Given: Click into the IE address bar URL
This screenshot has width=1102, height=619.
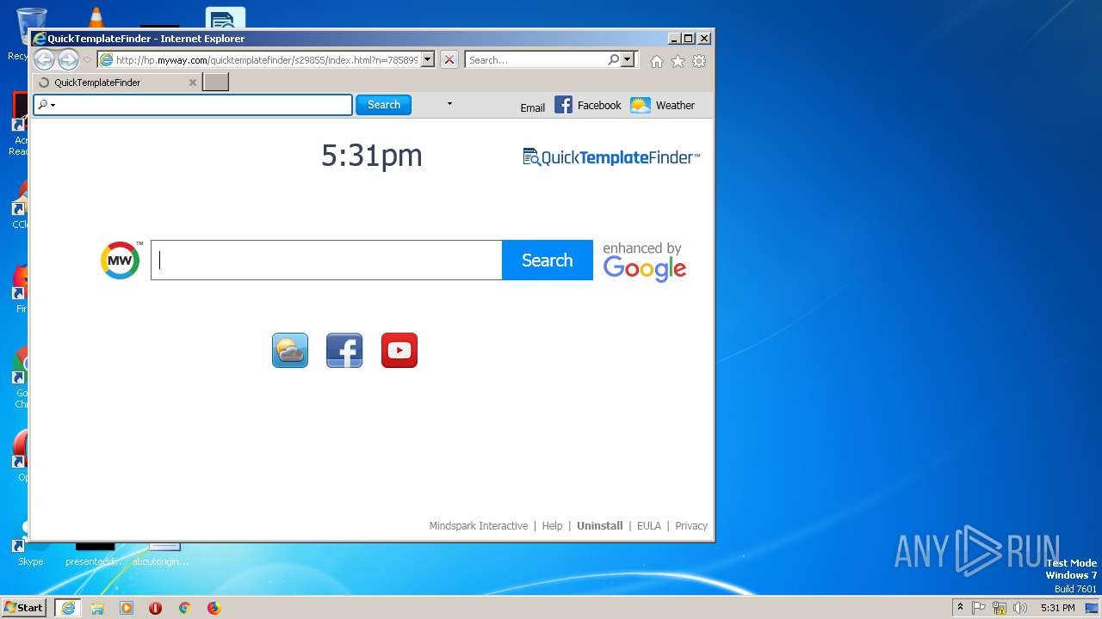Looking at the screenshot, I should pos(267,60).
